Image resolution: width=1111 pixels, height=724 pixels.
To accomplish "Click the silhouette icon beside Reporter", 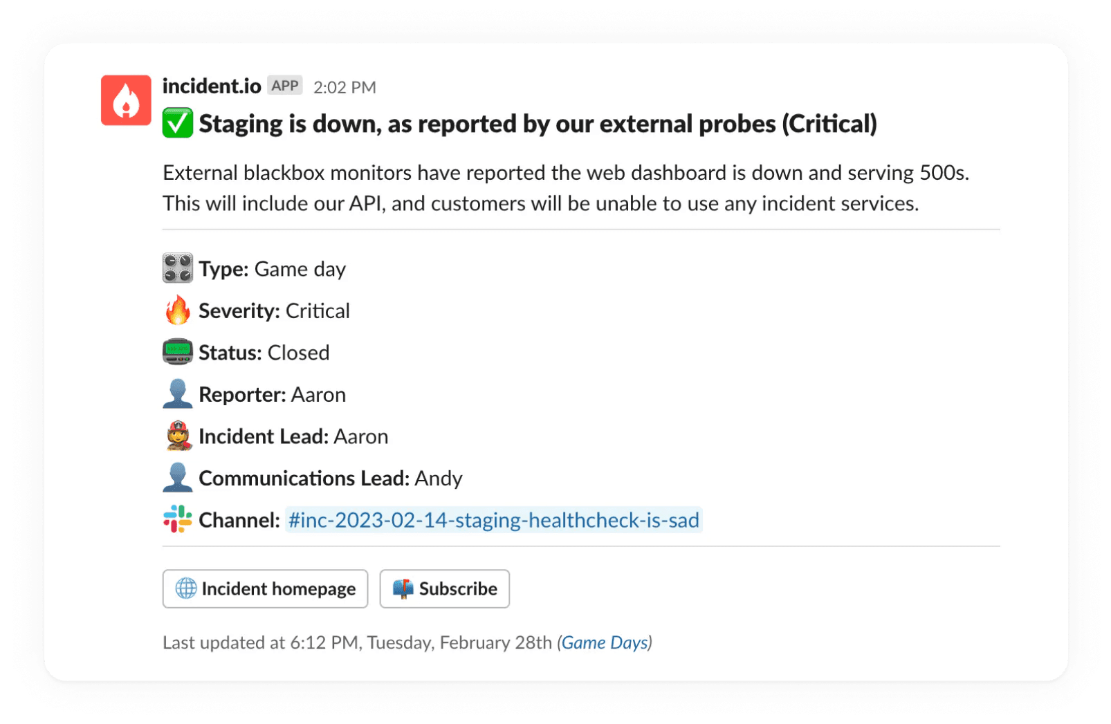I will click(178, 394).
